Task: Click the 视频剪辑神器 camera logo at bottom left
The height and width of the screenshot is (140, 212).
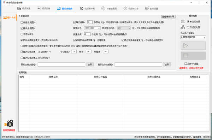Action: tap(9, 123)
